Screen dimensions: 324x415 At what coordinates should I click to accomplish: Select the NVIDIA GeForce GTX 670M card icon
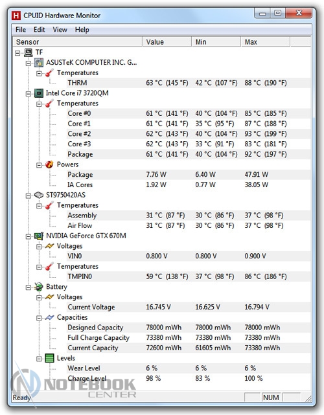39,236
